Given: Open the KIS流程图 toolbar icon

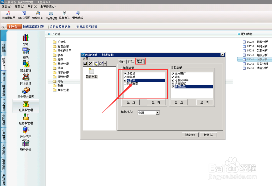Looking at the screenshot, I should tap(24, 15).
